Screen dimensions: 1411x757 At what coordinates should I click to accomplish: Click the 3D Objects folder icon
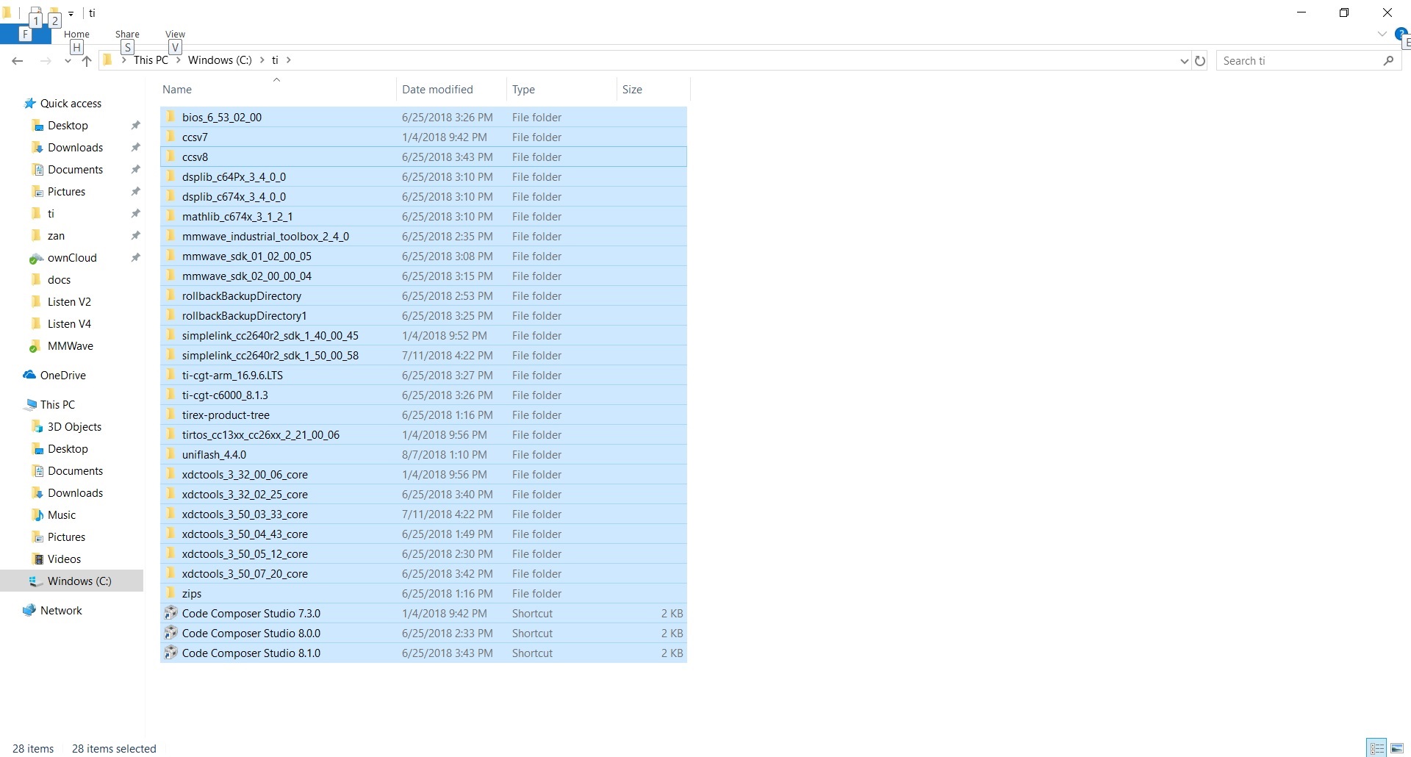(37, 427)
